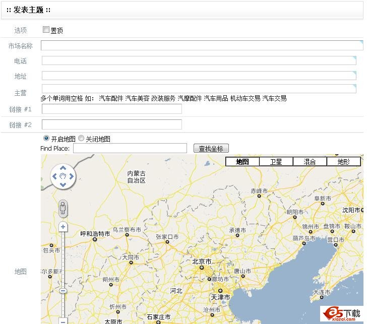Pan the map downward with arrow

pyautogui.click(x=63, y=185)
